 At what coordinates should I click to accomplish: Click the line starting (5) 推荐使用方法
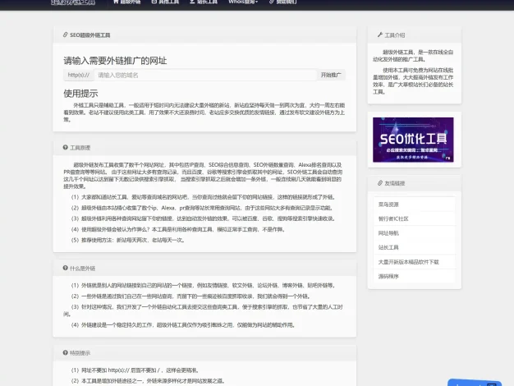point(128,240)
